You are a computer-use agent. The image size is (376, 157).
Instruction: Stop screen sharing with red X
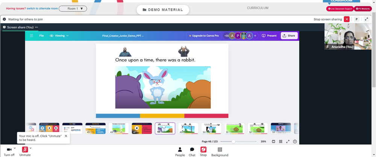[347, 19]
